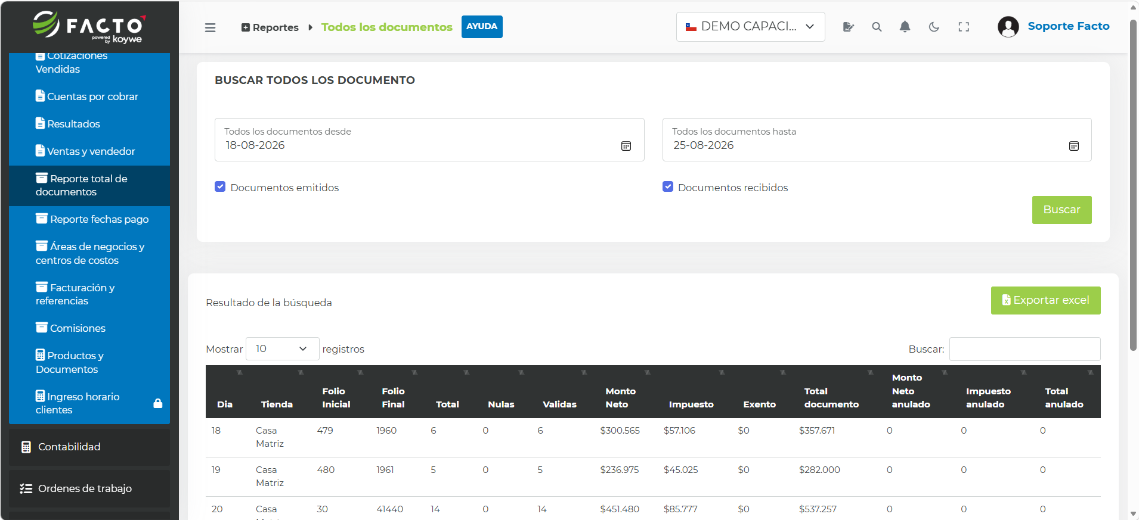Click the Buscar table filter input

tap(1025, 349)
